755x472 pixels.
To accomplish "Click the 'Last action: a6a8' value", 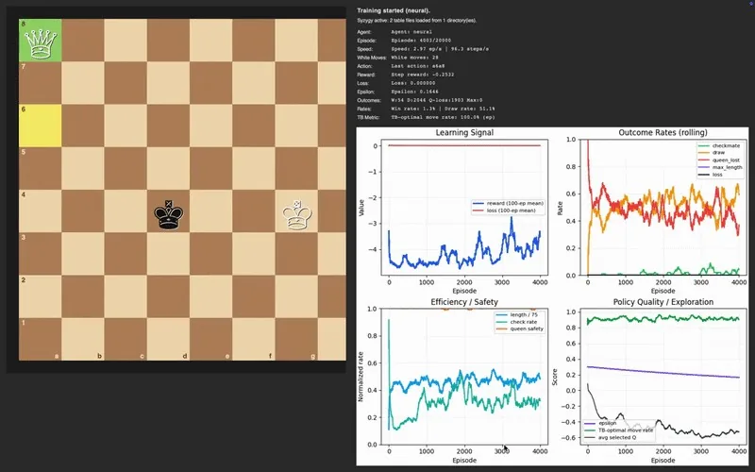I will pyautogui.click(x=417, y=66).
